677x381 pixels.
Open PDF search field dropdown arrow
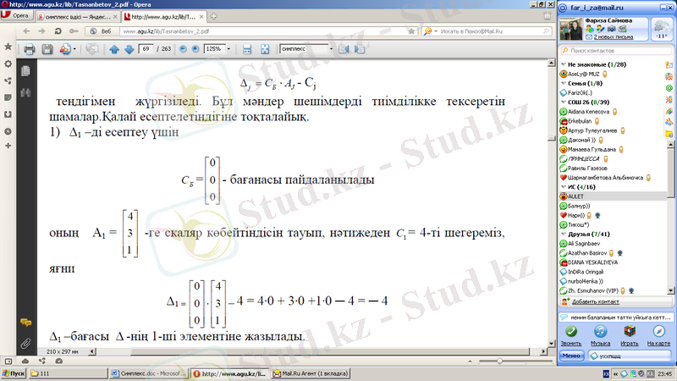pyautogui.click(x=331, y=49)
